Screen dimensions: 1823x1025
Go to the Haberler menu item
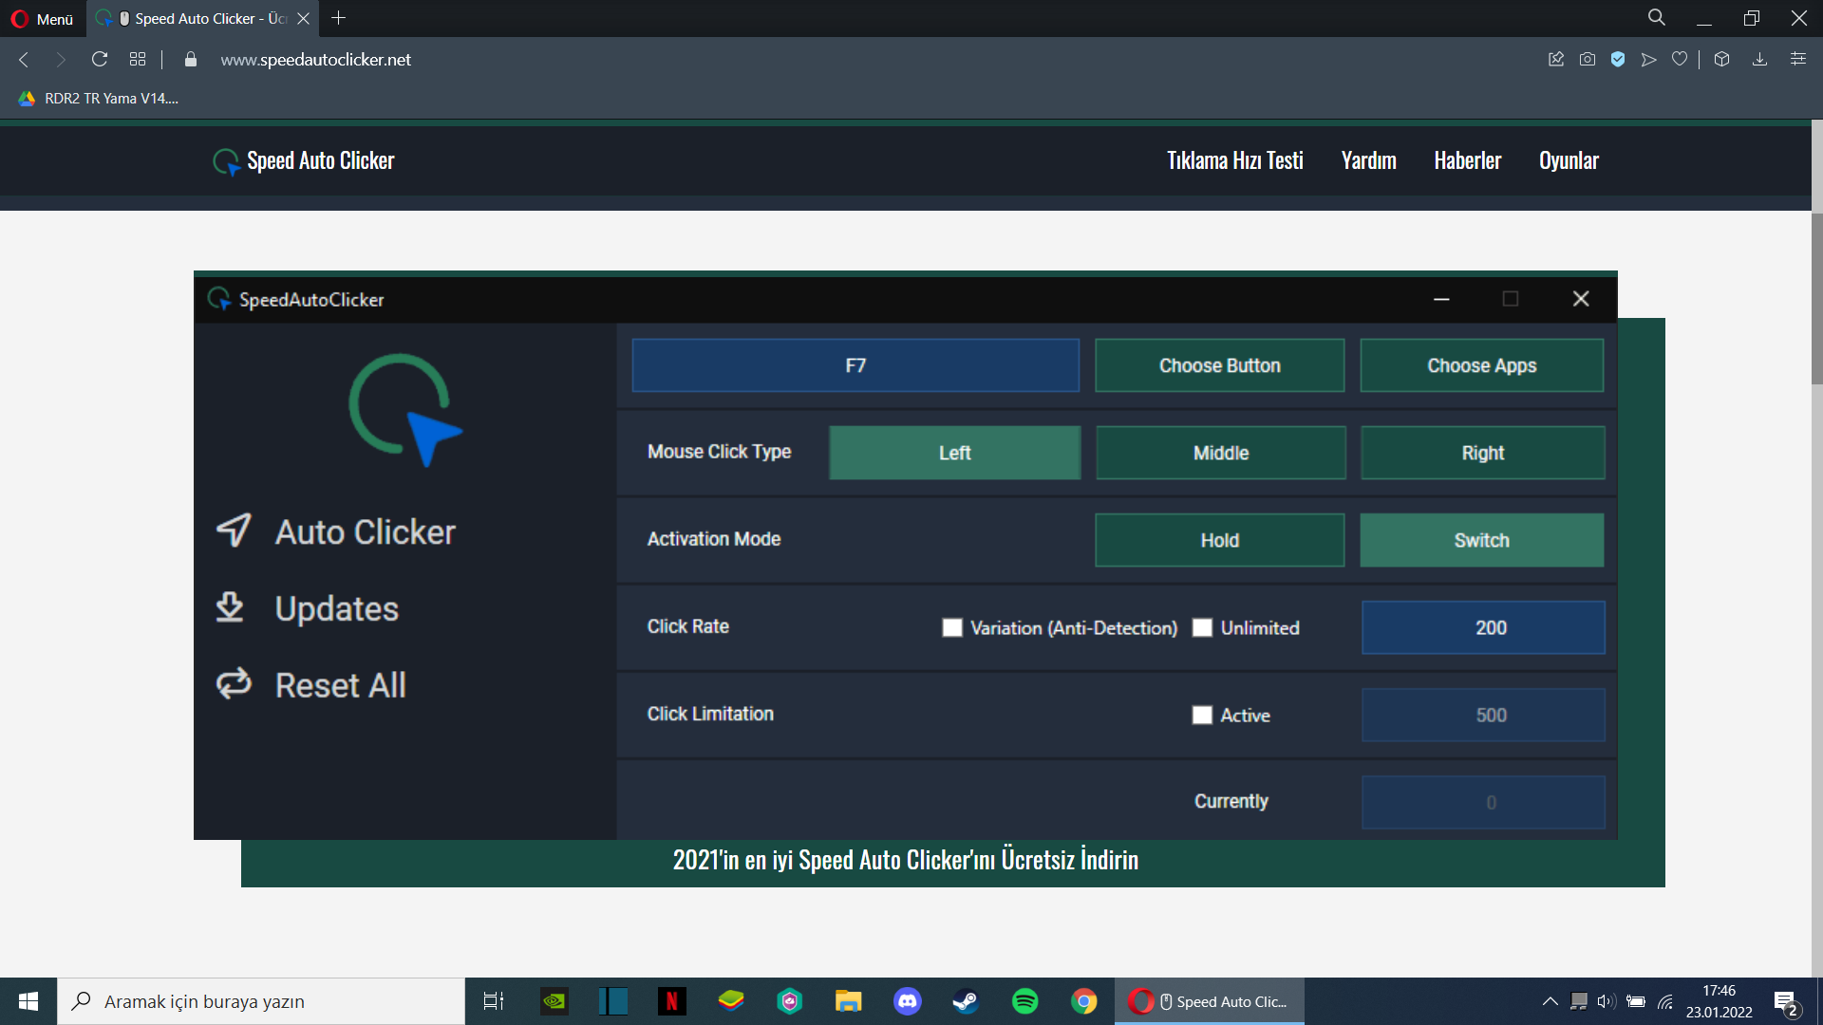pos(1467,160)
